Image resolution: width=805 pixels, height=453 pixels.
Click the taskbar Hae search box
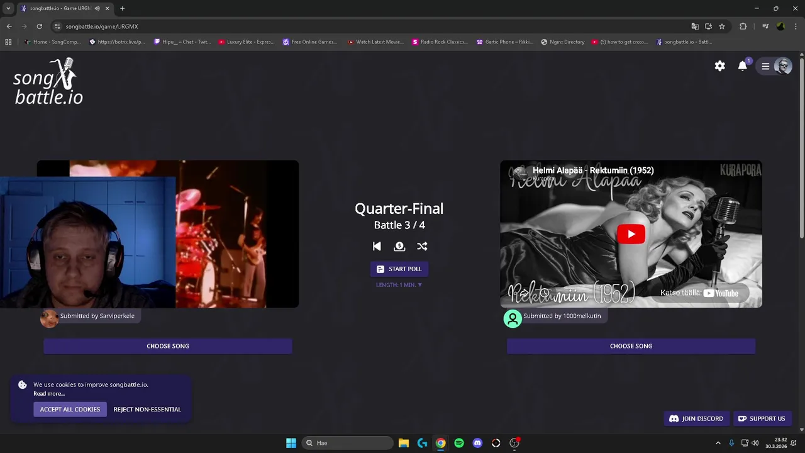click(348, 443)
